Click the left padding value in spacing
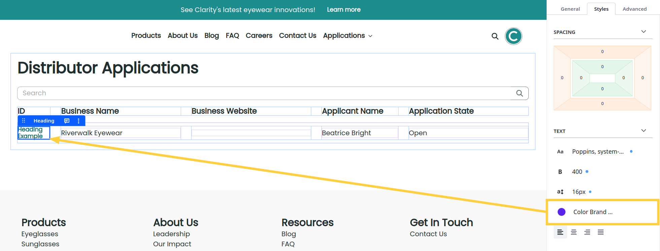Image resolution: width=660 pixels, height=251 pixels. click(581, 78)
